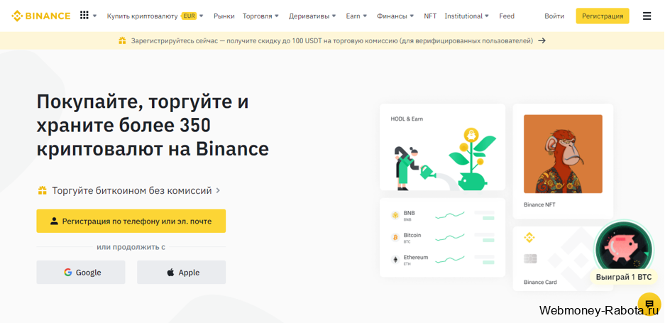Screen dimensions: 665x323
Task: Continue with Google button
Action: click(x=81, y=272)
